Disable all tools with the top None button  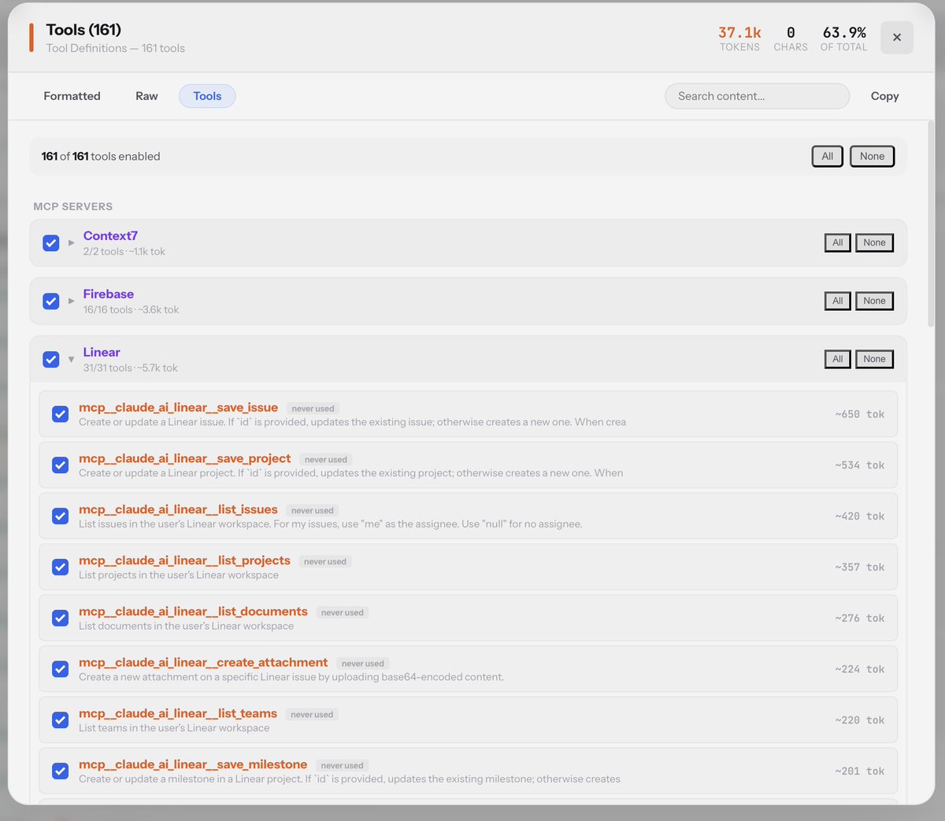point(872,156)
